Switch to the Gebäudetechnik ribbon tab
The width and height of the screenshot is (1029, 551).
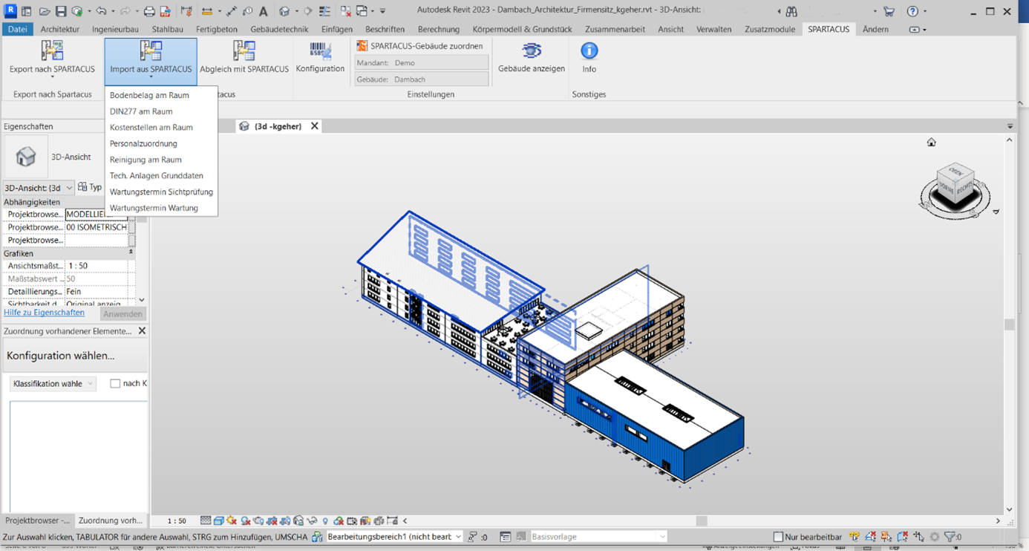[x=279, y=30]
